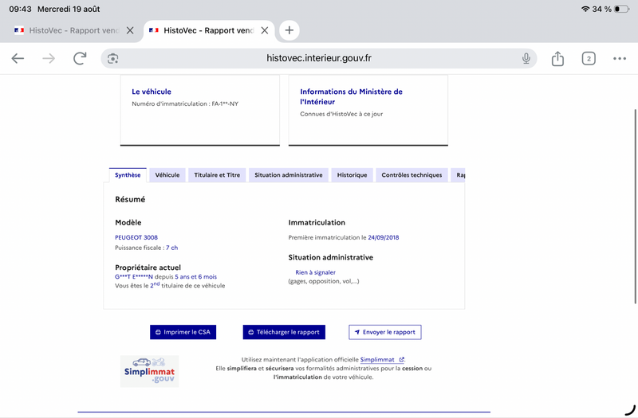The image size is (638, 418).
Task: Click the PEUGEOT 3008 model text
Action: (x=136, y=237)
